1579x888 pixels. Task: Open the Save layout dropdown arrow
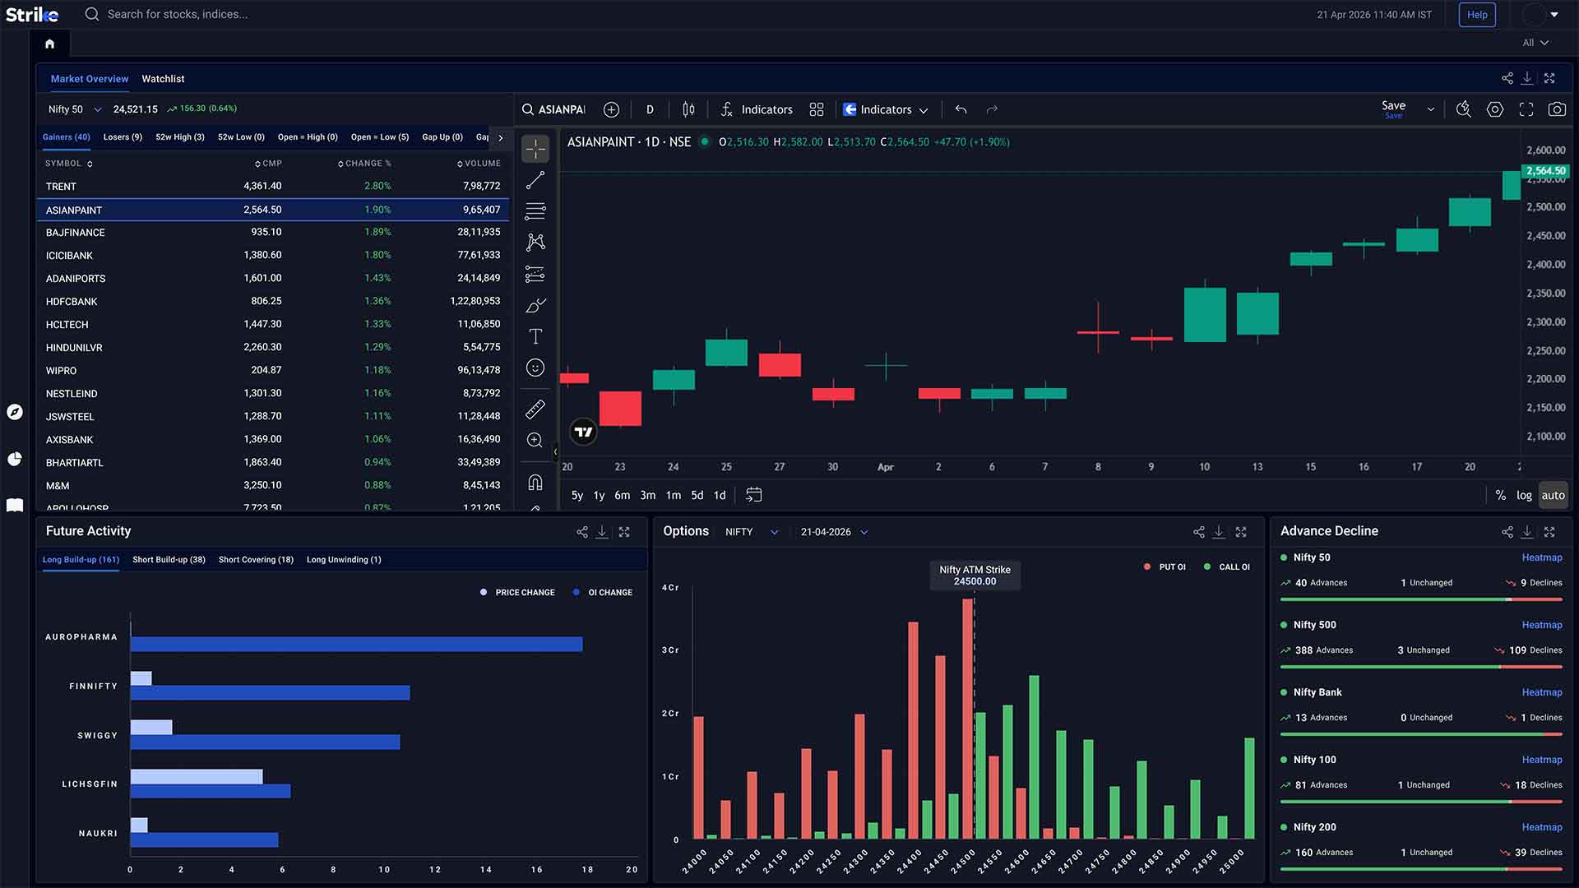pos(1431,109)
